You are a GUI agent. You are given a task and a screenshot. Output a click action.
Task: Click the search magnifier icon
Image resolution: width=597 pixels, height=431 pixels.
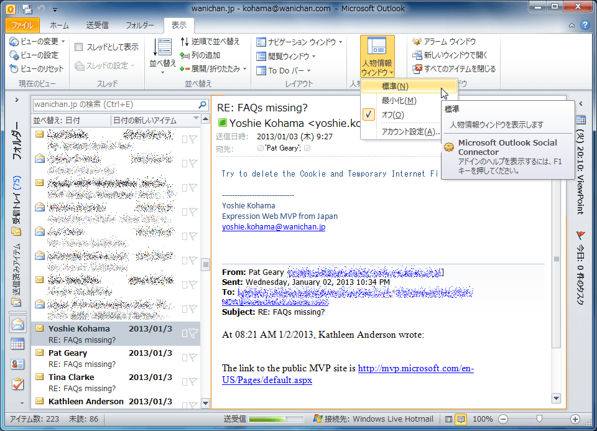(x=203, y=104)
